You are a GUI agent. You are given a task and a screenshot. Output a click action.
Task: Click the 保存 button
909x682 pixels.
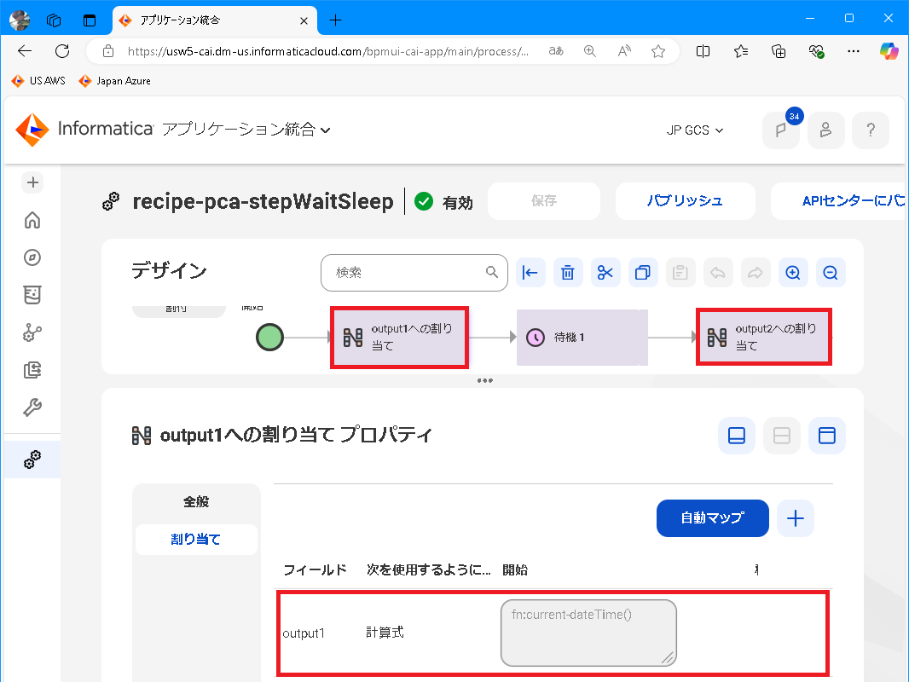544,201
